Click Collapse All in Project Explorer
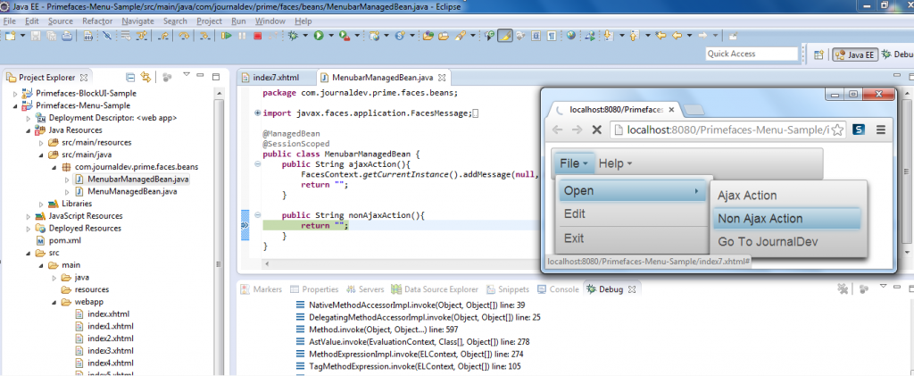914x376 pixels. pos(130,77)
